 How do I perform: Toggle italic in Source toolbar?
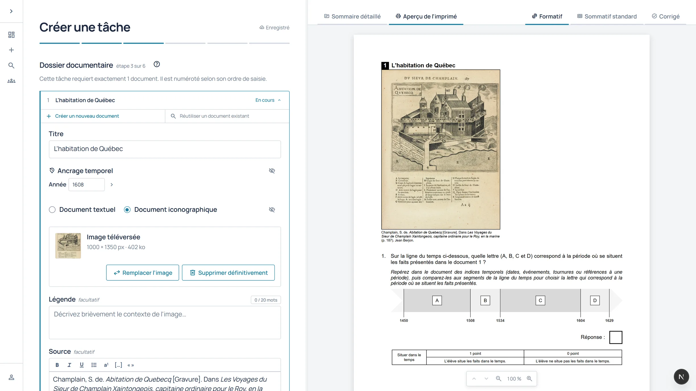(69, 365)
